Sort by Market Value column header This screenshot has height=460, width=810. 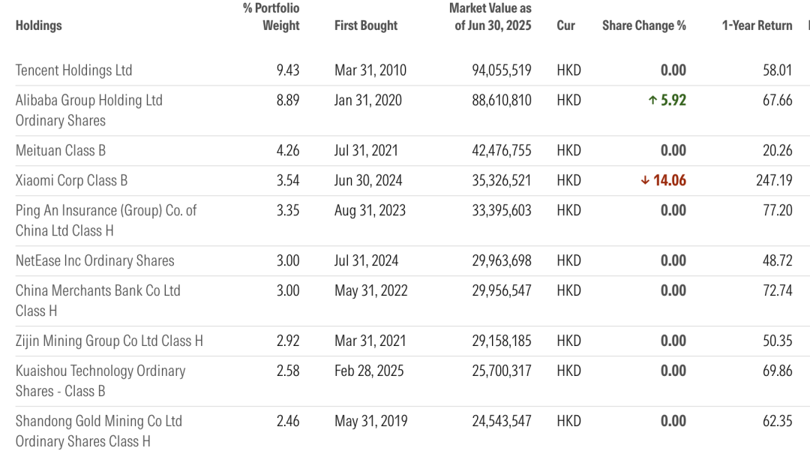[490, 17]
